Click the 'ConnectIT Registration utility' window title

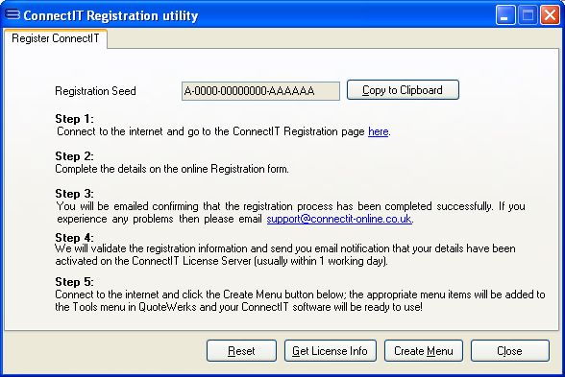111,15
